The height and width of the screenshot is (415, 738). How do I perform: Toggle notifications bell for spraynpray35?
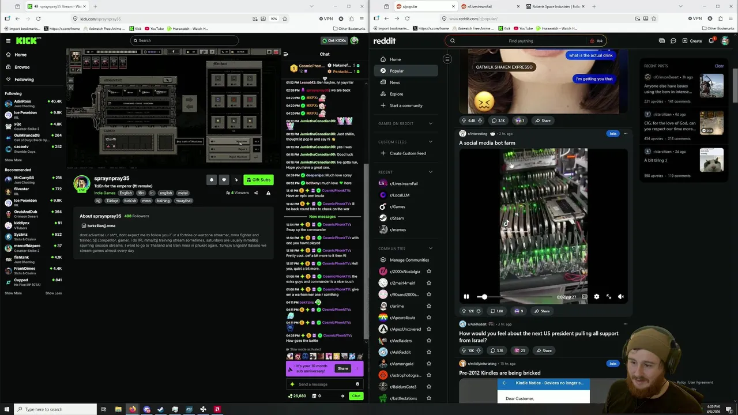point(212,180)
